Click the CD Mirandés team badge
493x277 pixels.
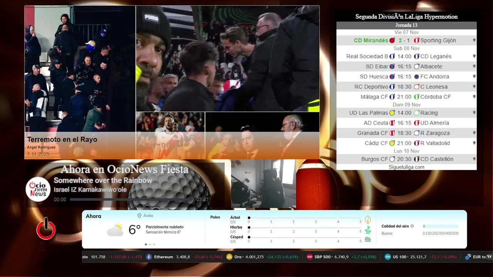392,40
